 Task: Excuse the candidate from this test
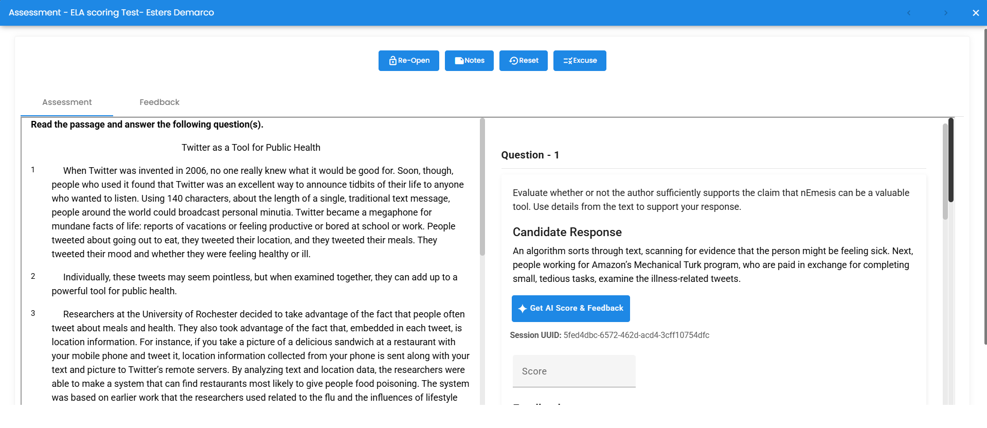tap(580, 60)
